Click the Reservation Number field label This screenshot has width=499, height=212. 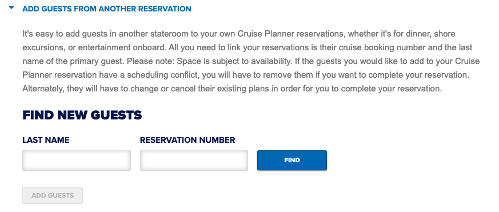187,140
